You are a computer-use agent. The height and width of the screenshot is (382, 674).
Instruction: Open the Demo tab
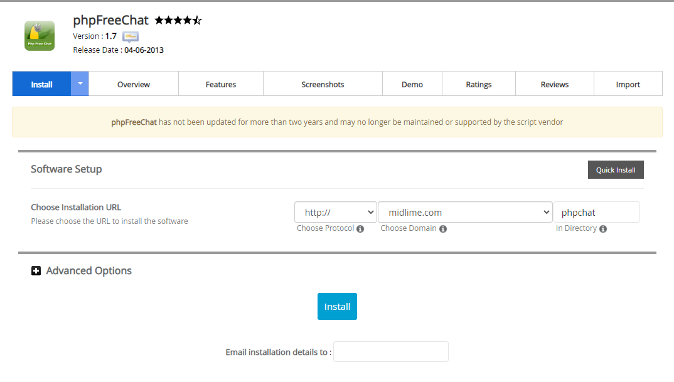point(412,83)
